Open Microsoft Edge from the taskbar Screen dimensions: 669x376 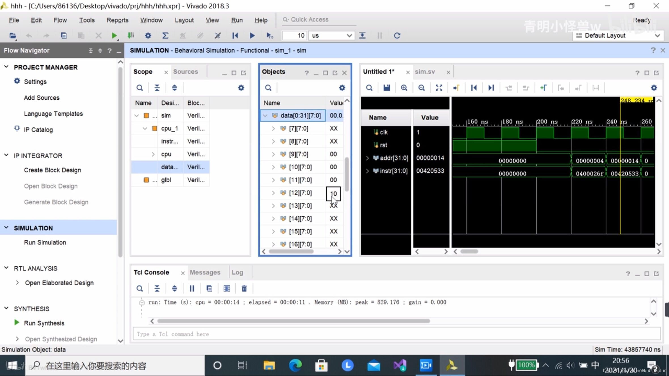(295, 365)
